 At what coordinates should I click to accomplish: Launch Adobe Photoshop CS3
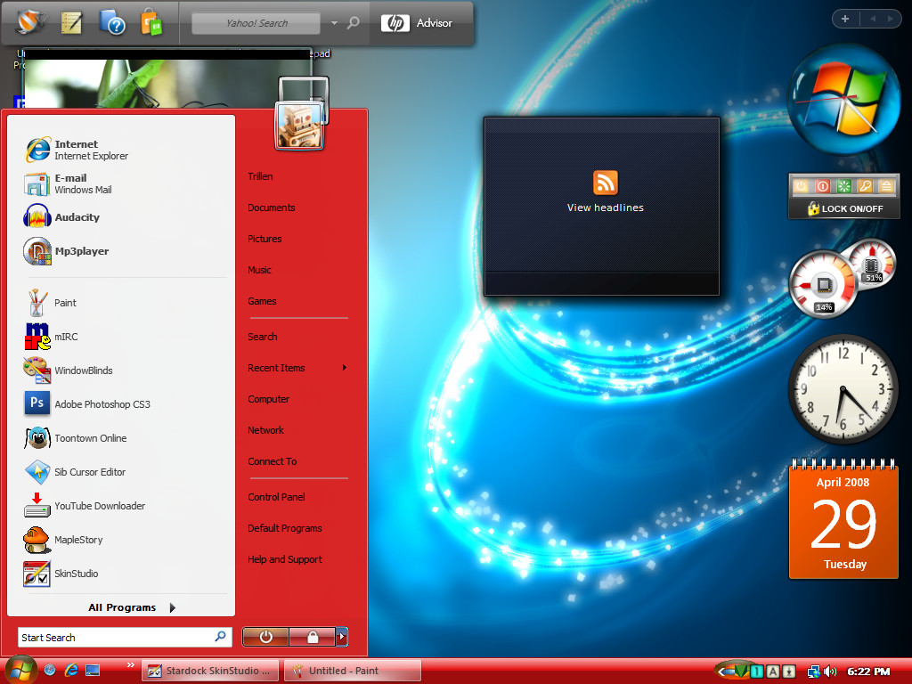pos(122,404)
